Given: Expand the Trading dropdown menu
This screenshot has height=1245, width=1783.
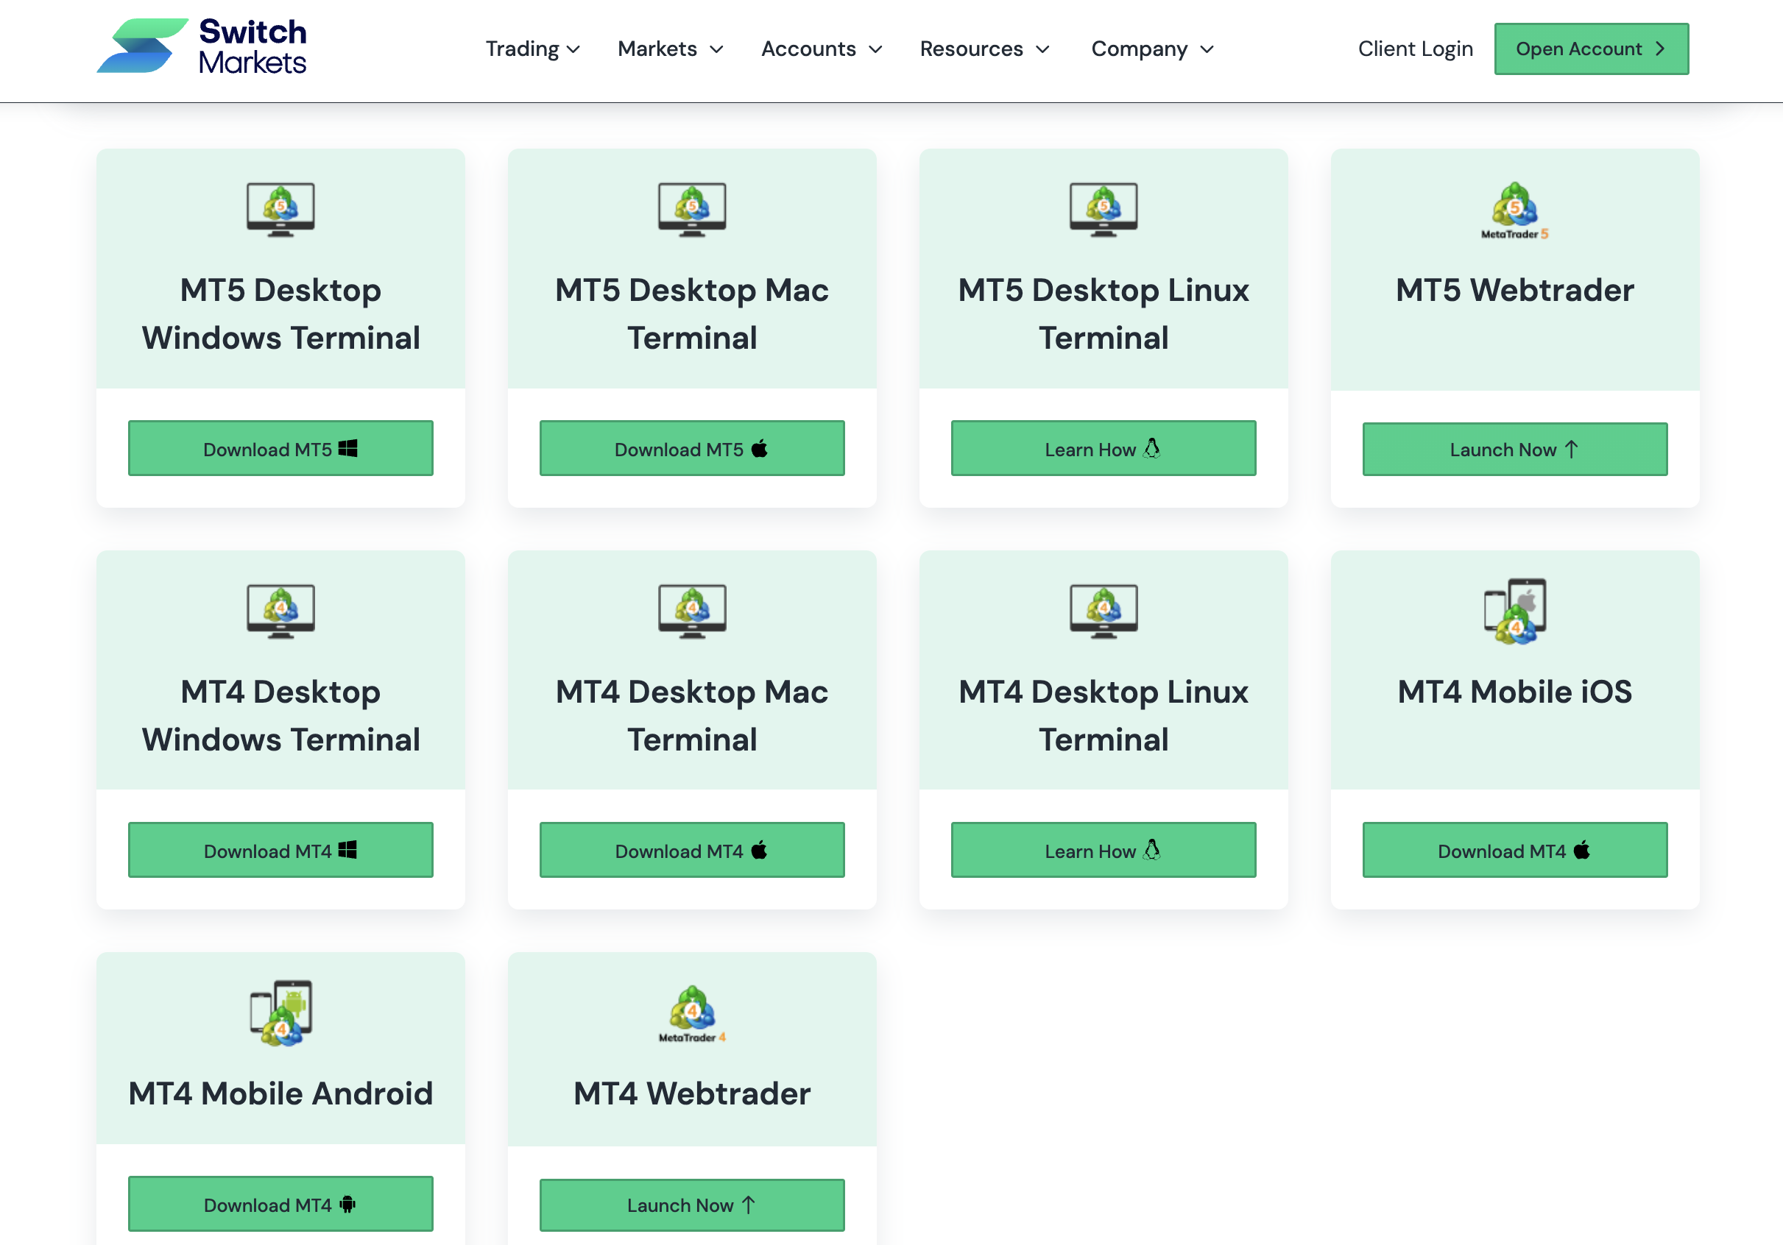Looking at the screenshot, I should (533, 49).
